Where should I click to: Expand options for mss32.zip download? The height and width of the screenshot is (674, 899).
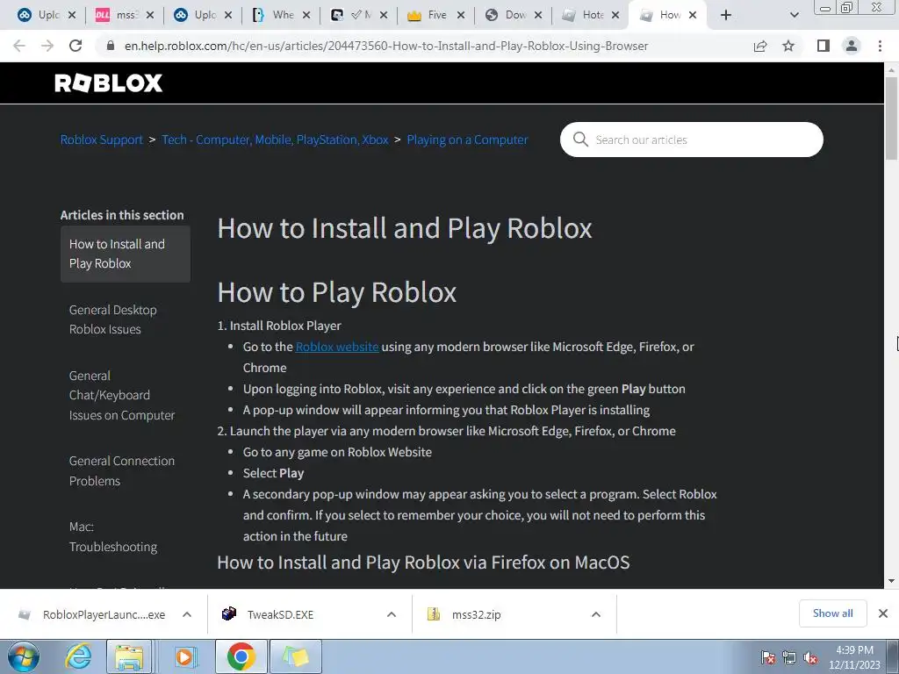596,614
